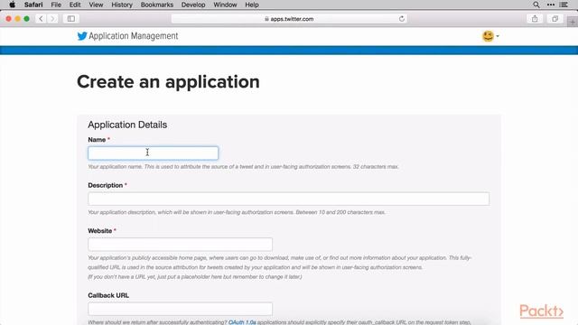Click the placeholder URL reminder hint text

coord(195,277)
